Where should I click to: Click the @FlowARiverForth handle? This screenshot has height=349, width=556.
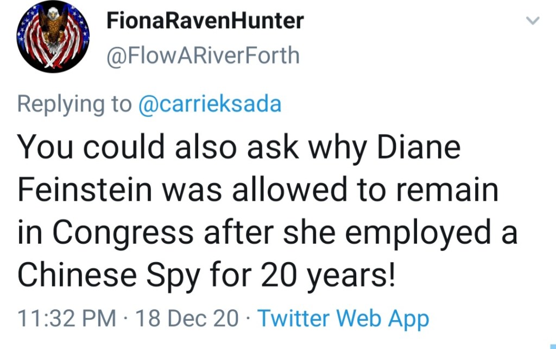[203, 55]
